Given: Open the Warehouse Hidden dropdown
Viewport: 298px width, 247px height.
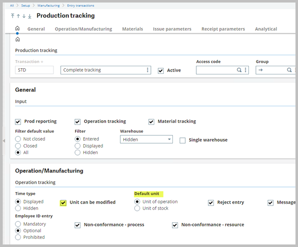Looking at the screenshot, I should 146,140.
